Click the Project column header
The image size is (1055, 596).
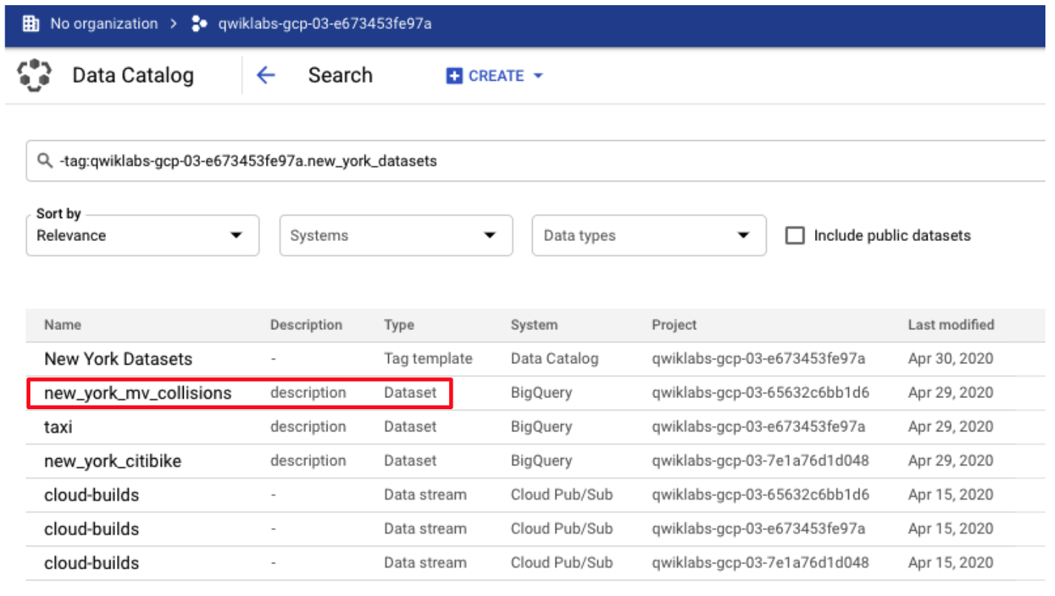674,325
